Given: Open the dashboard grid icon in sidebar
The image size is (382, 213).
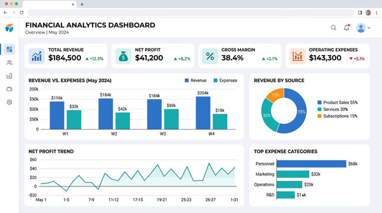Looking at the screenshot, I should click(9, 50).
